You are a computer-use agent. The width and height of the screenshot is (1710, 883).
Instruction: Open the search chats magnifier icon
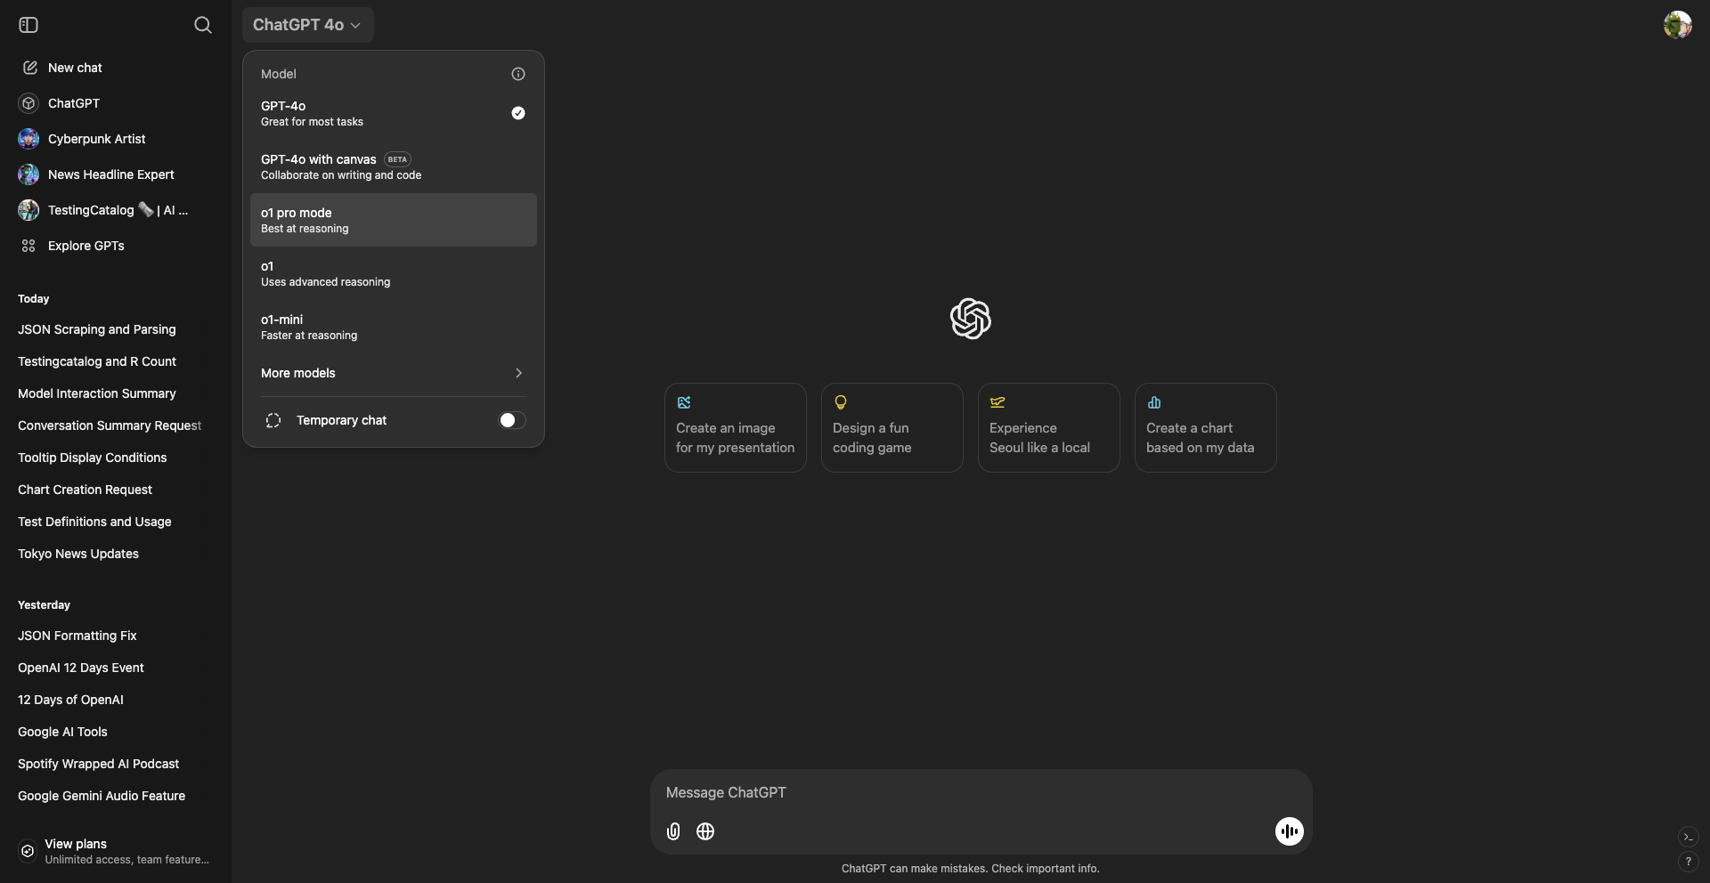(x=203, y=25)
